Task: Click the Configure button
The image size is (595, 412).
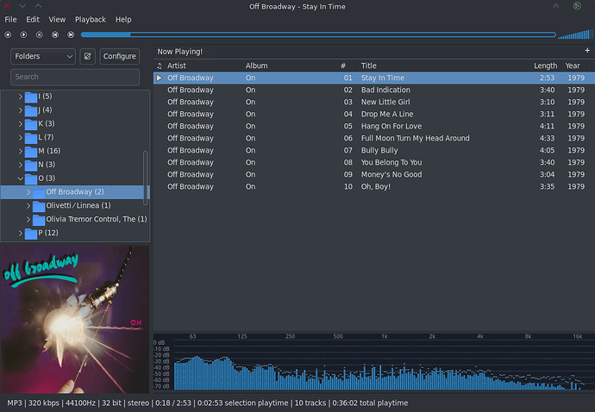Action: [x=119, y=56]
